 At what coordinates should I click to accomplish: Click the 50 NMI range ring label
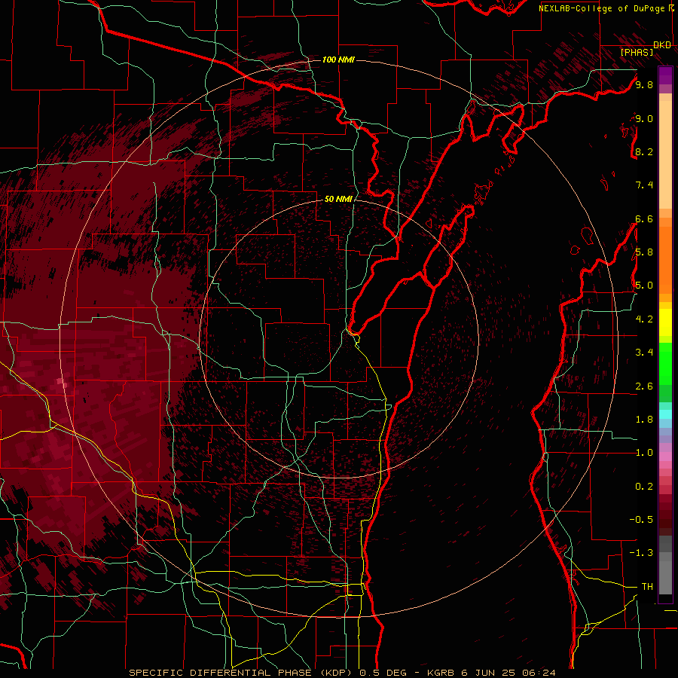pyautogui.click(x=338, y=199)
